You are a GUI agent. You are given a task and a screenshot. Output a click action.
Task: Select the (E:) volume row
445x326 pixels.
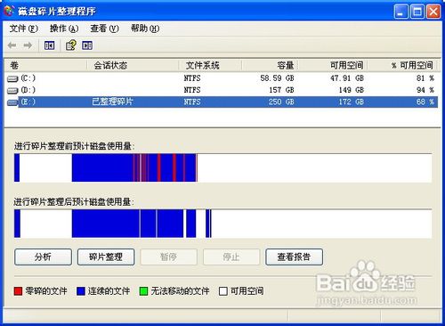[222, 102]
